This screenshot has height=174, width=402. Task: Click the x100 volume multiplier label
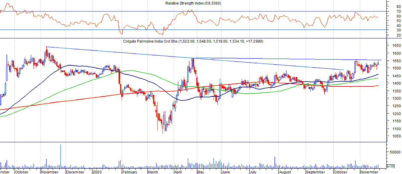pos(390,166)
